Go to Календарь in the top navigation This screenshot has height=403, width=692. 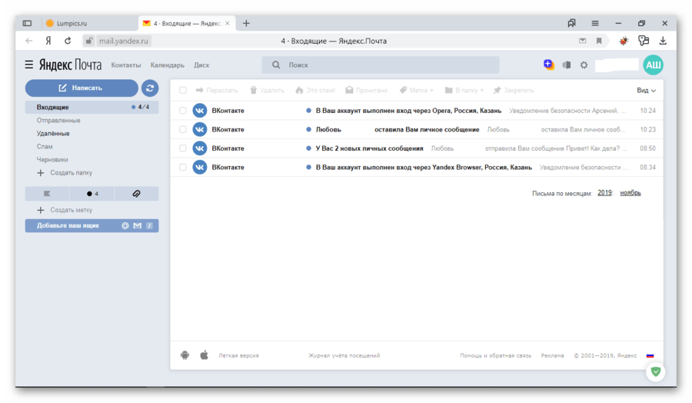[x=168, y=65]
